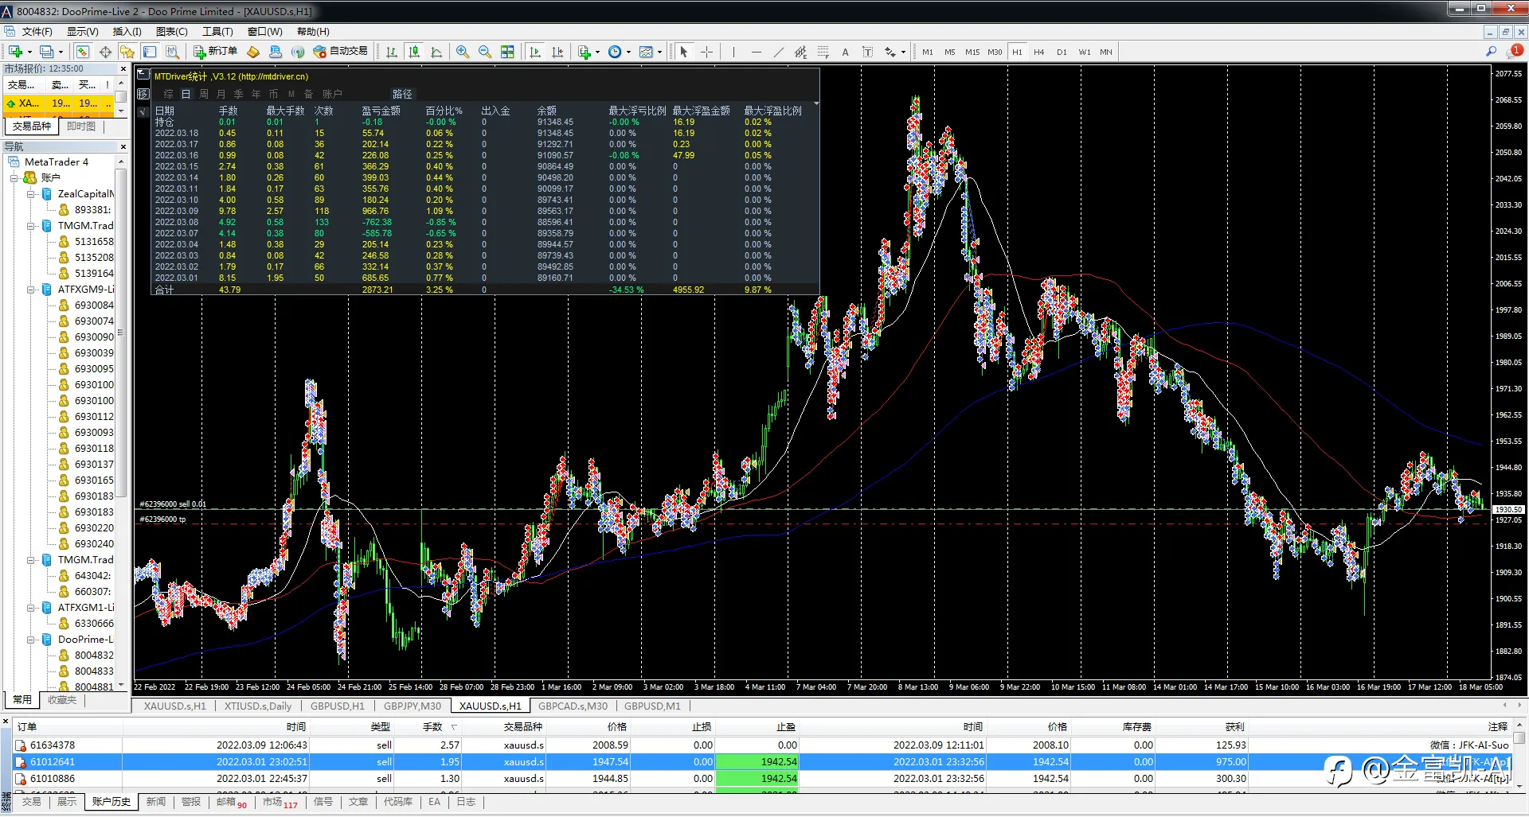
Task: Toggle the Navigator window star-folder icon
Action: pyautogui.click(x=127, y=52)
